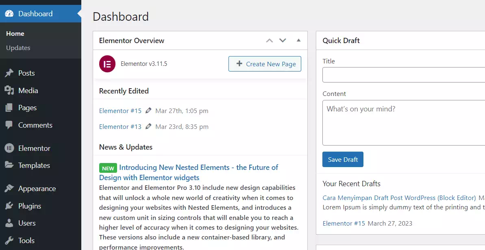Click the Elementor v3.11.5 version text
485x250 pixels.
(144, 64)
